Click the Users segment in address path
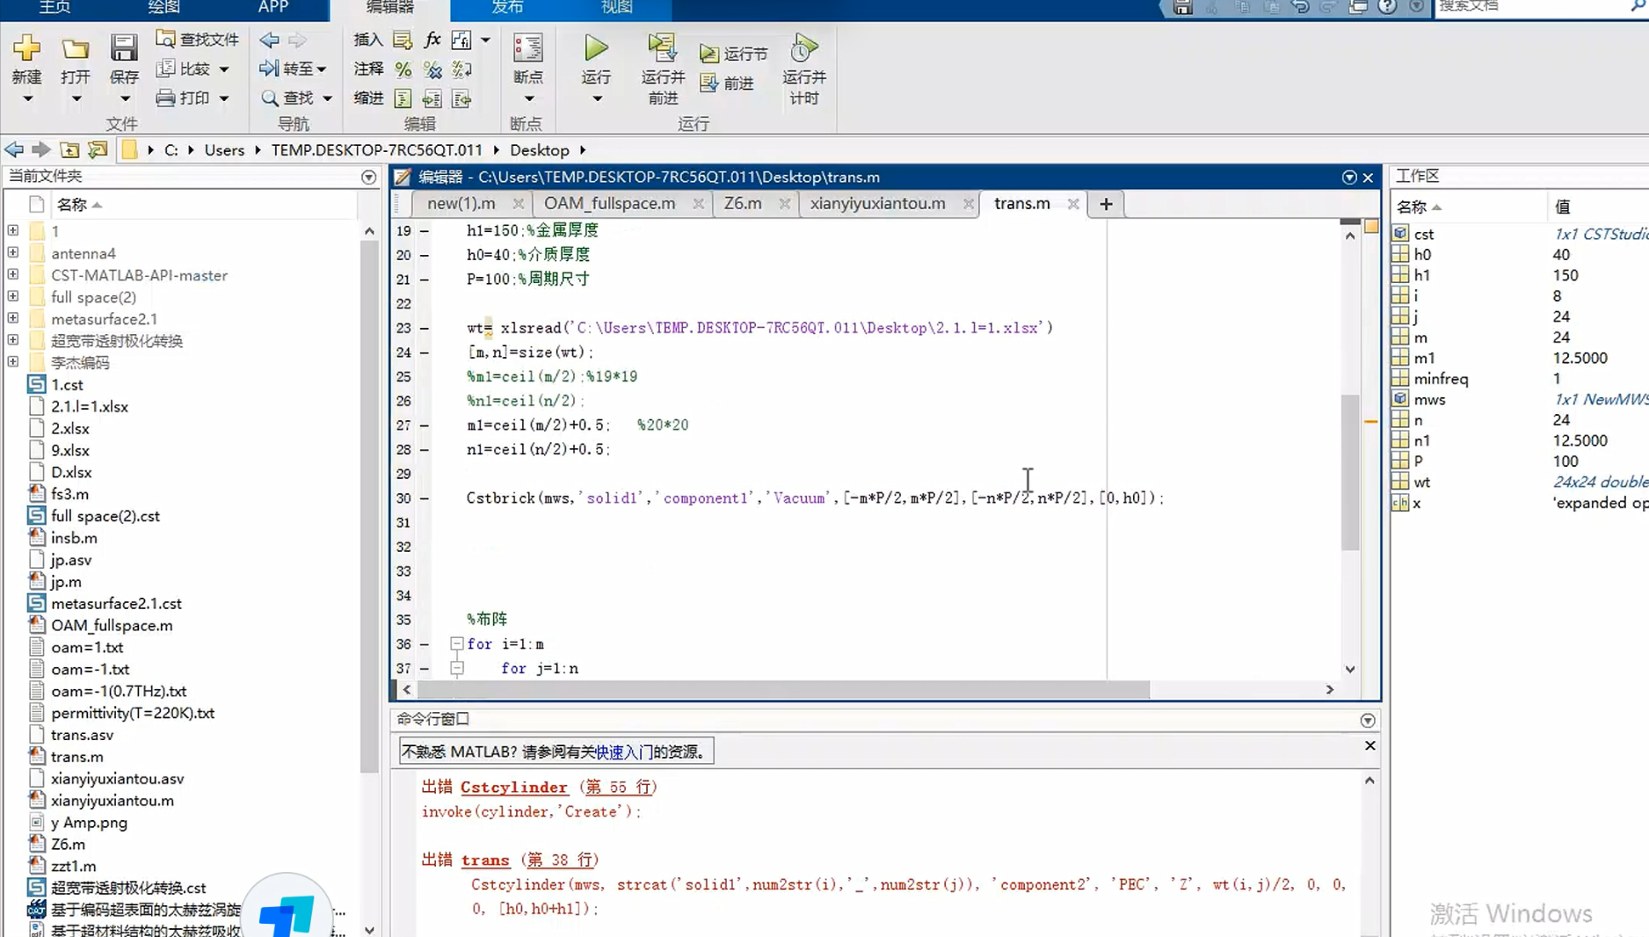This screenshot has width=1649, height=937. (224, 150)
